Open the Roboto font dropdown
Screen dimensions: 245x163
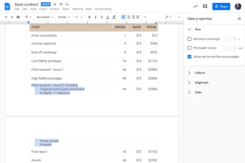pyautogui.click(x=64, y=17)
